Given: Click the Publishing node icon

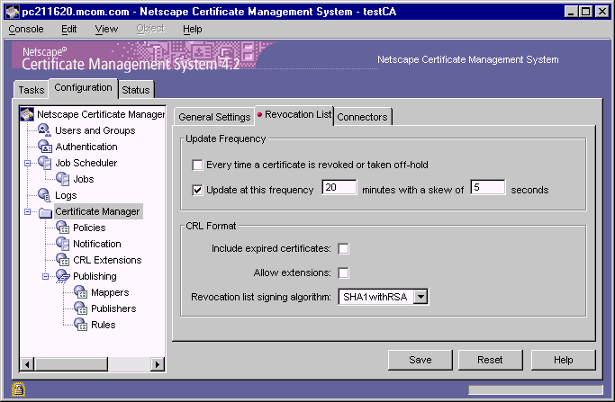Looking at the screenshot, I should 63,276.
